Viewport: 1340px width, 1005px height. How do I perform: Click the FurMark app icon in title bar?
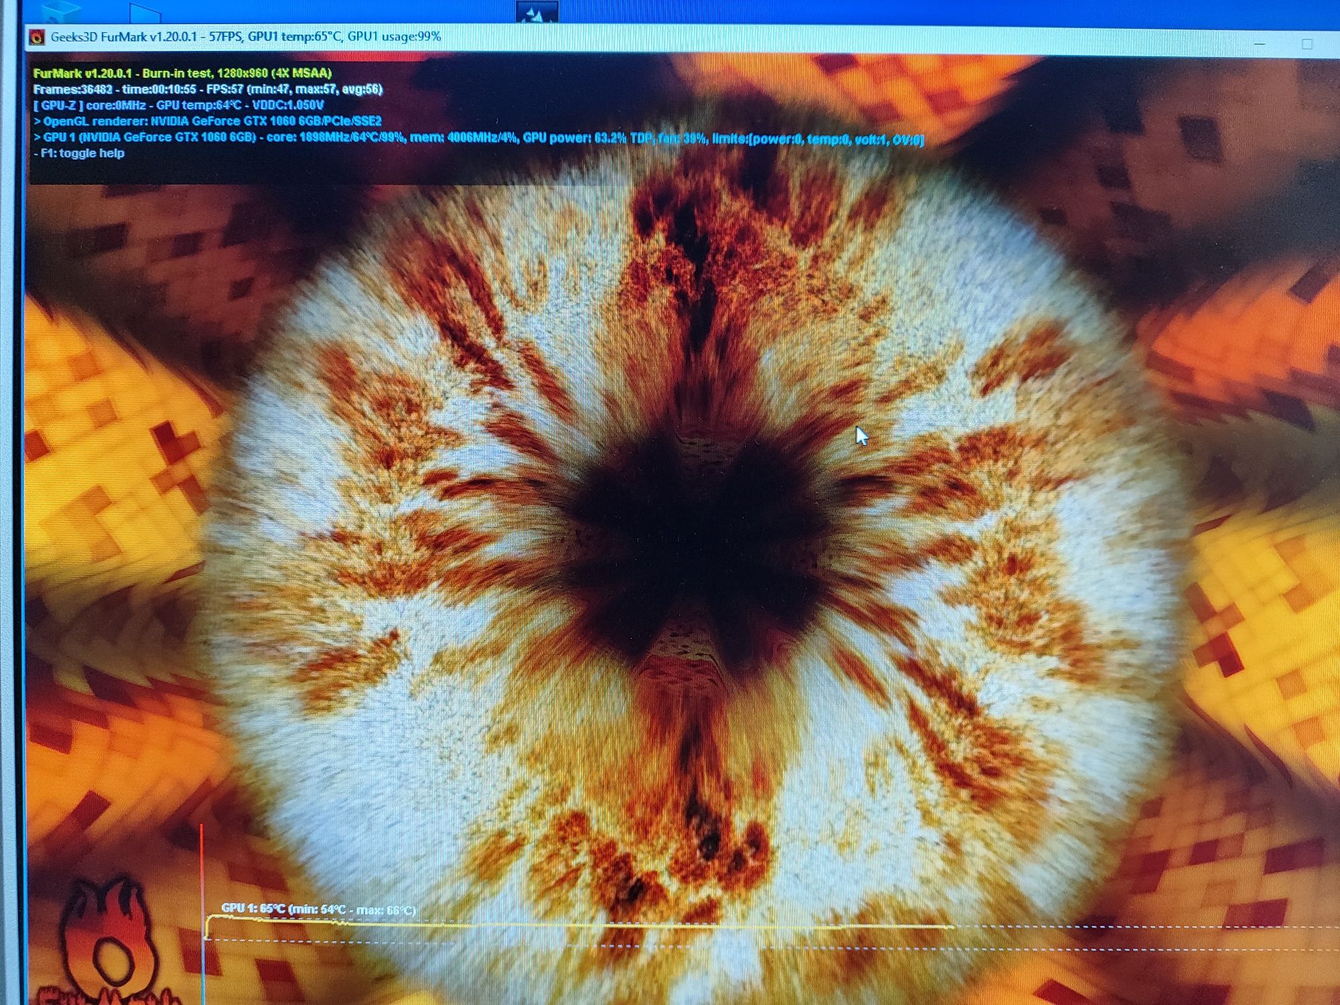[x=38, y=37]
